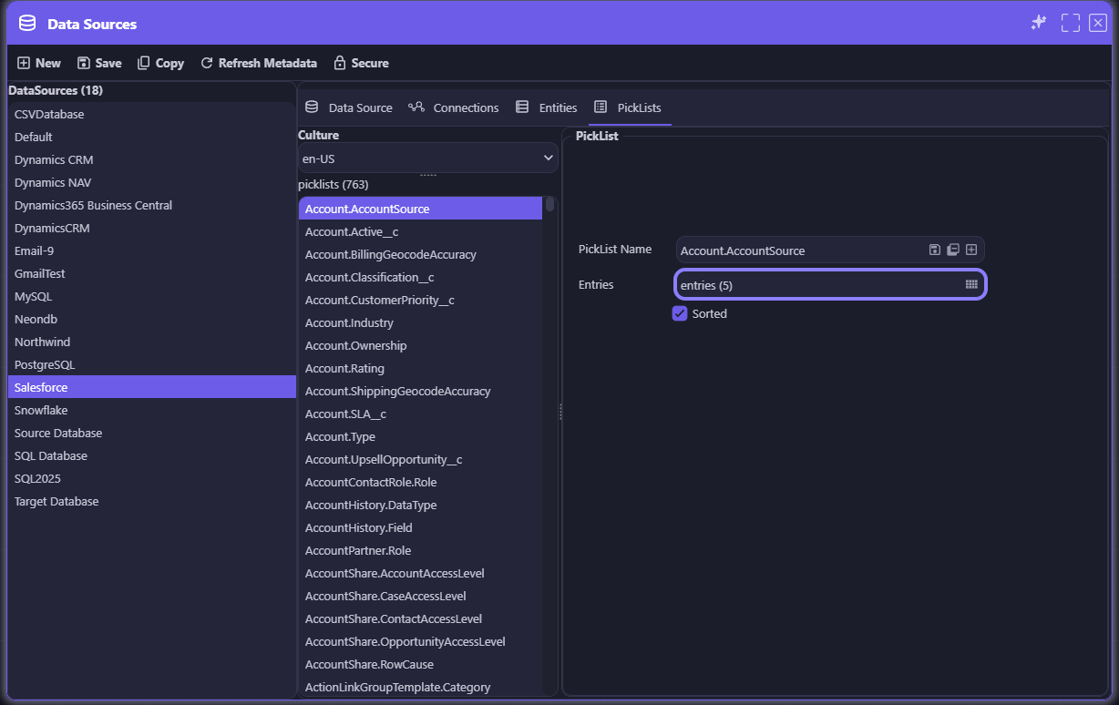Viewport: 1119px width, 705px height.
Task: Select PostgreSQL data source
Action: (x=151, y=364)
